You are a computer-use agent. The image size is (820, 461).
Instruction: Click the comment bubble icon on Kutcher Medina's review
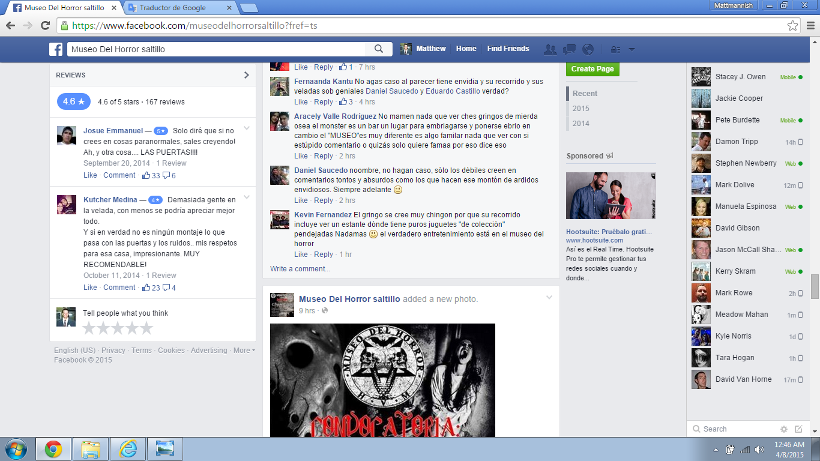tap(166, 288)
